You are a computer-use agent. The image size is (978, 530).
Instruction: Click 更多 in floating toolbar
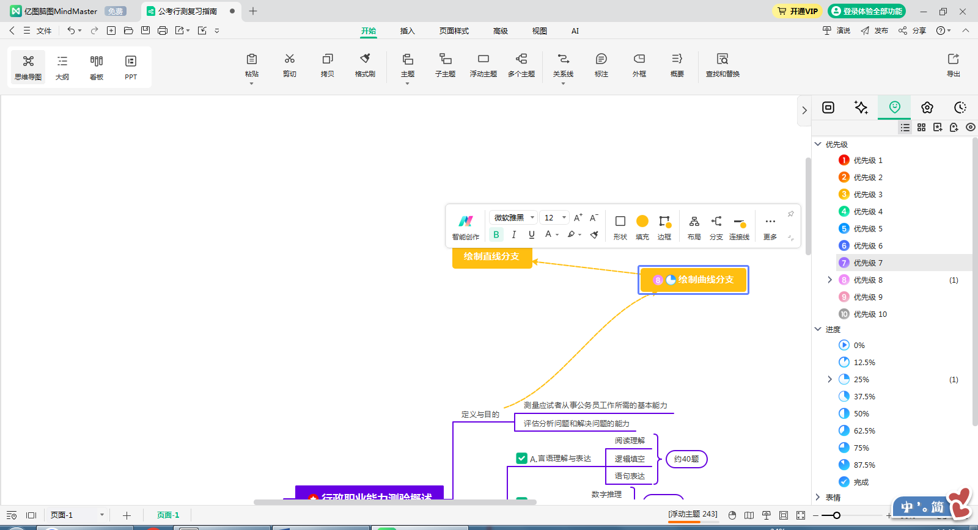click(770, 227)
